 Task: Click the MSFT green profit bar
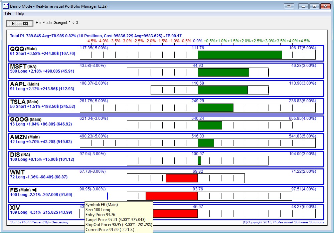223,72
